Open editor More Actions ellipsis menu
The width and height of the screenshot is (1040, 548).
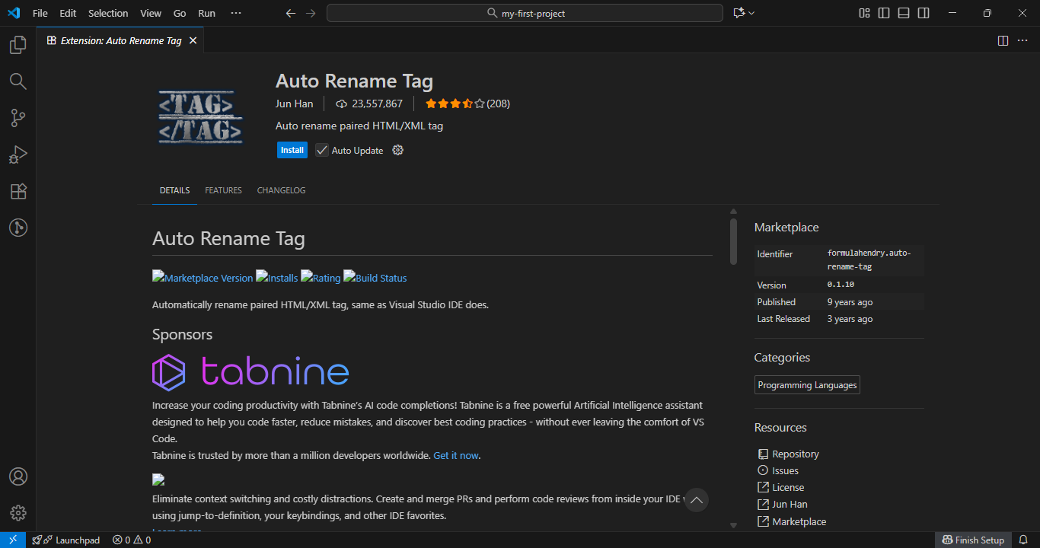pyautogui.click(x=1022, y=40)
